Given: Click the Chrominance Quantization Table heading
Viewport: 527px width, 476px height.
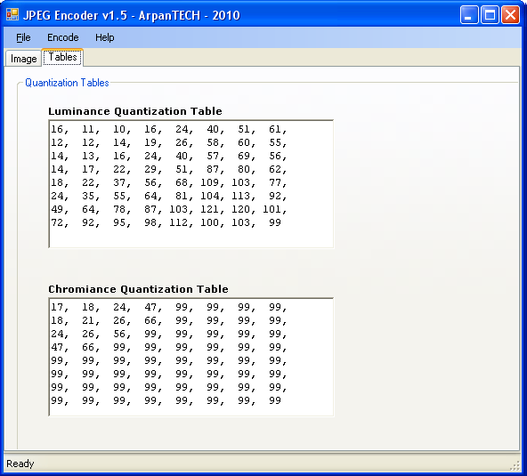Looking at the screenshot, I should click(x=138, y=289).
